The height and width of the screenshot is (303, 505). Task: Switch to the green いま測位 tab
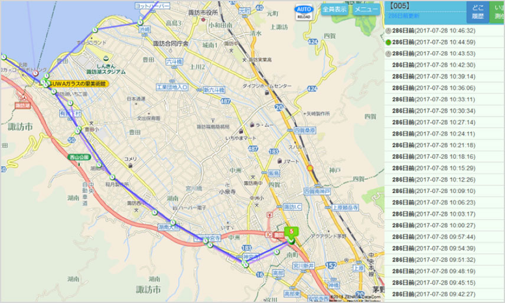[x=497, y=12]
